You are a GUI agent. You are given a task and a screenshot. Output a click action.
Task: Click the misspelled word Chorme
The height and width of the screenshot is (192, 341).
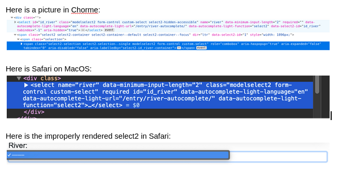pyautogui.click(x=84, y=10)
